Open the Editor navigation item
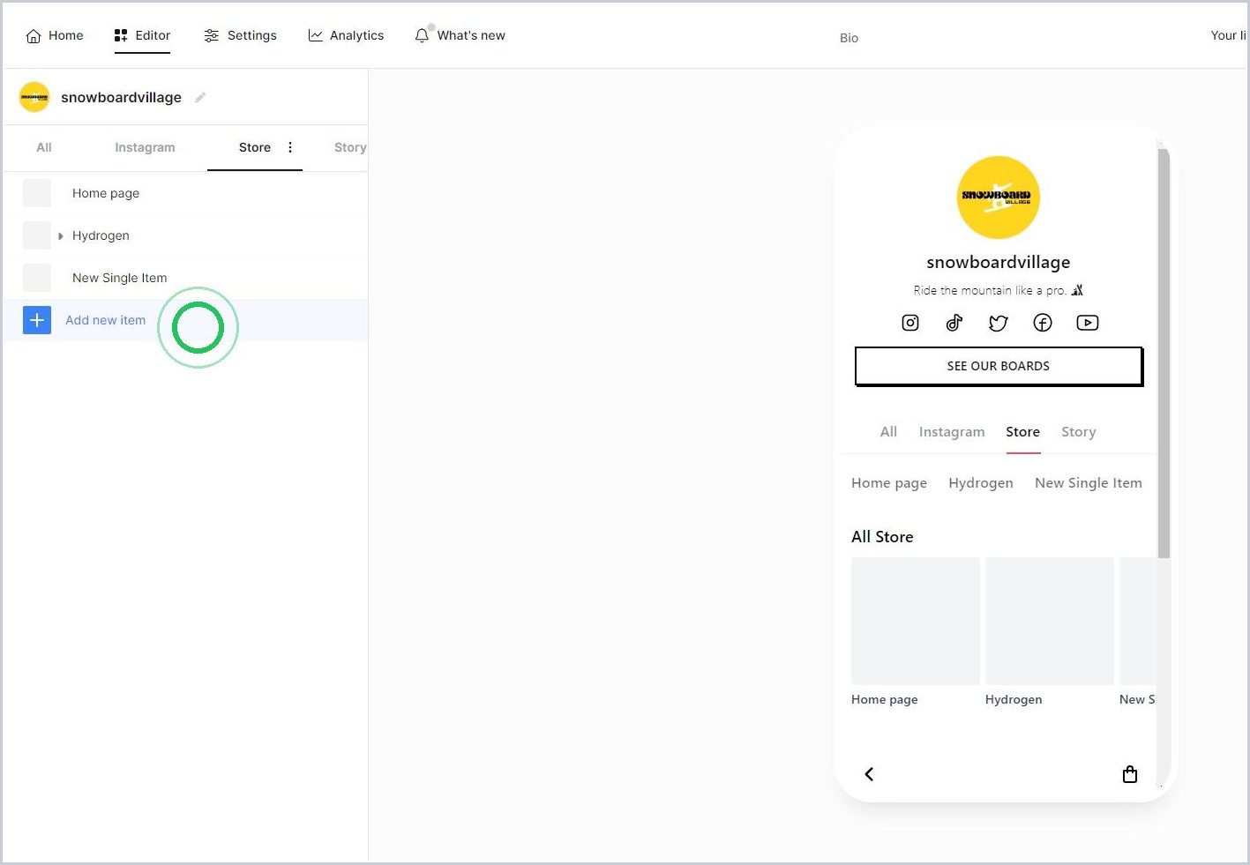The image size is (1250, 865). (x=142, y=35)
